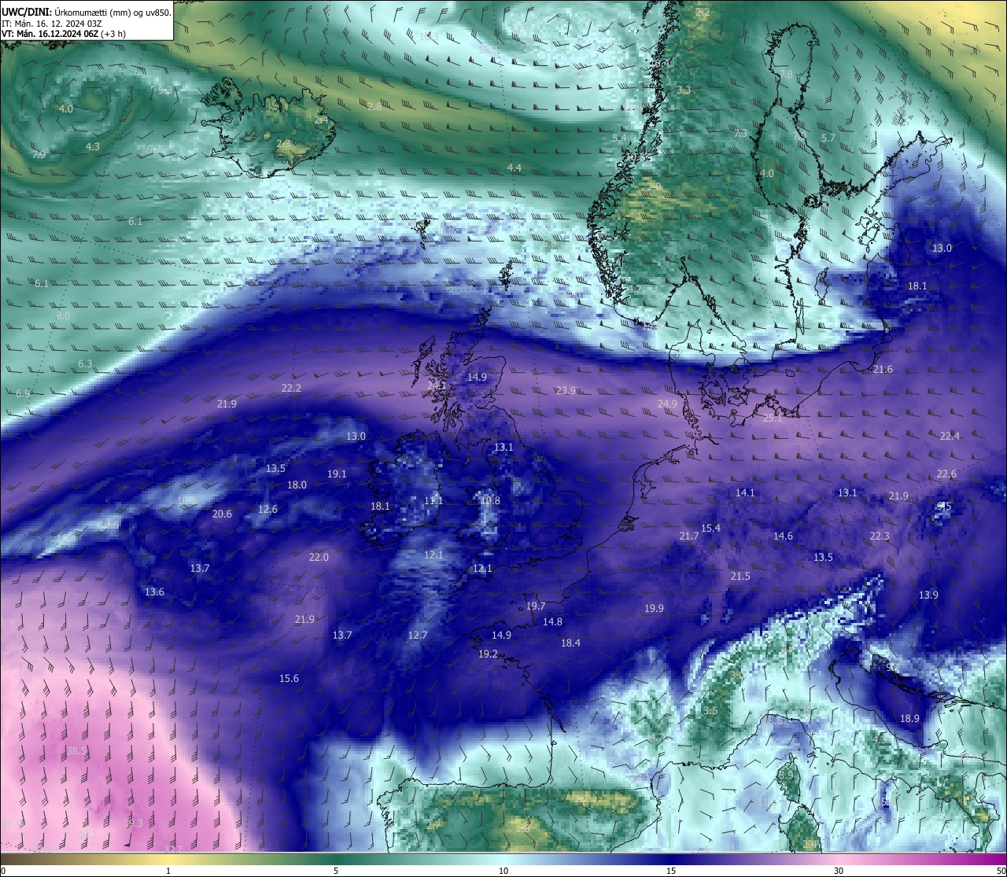Select the 19.7 value label
The width and height of the screenshot is (1007, 877).
(536, 606)
